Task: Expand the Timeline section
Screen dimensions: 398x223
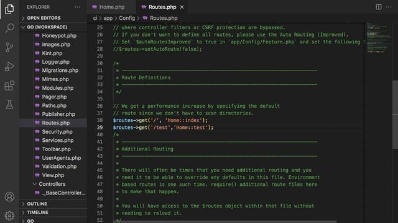Action: tap(53, 212)
